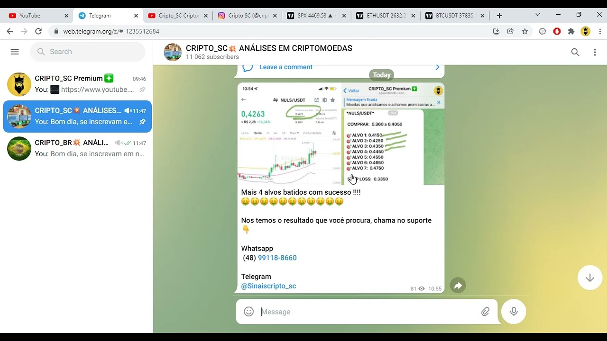Viewport: 607px width, 341px height.
Task: Bookmark this page with the star icon
Action: click(525, 31)
